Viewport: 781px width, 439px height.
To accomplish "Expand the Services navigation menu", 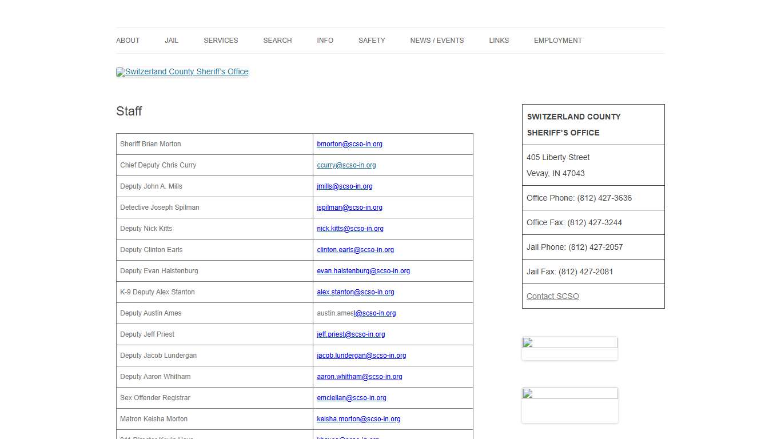I will [221, 41].
